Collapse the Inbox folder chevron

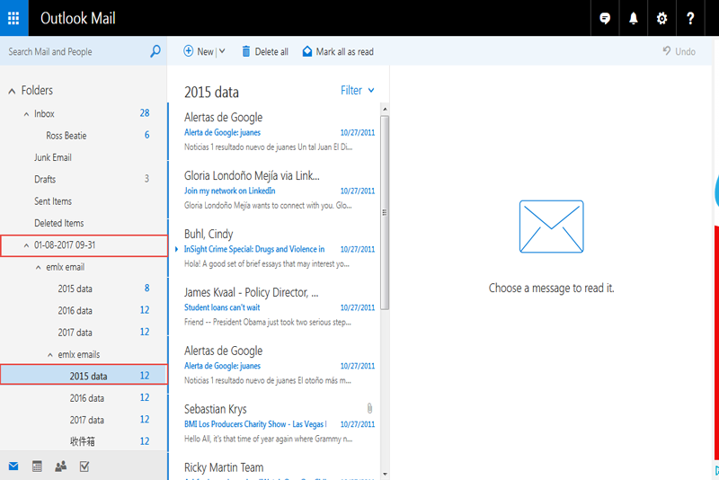[26, 114]
